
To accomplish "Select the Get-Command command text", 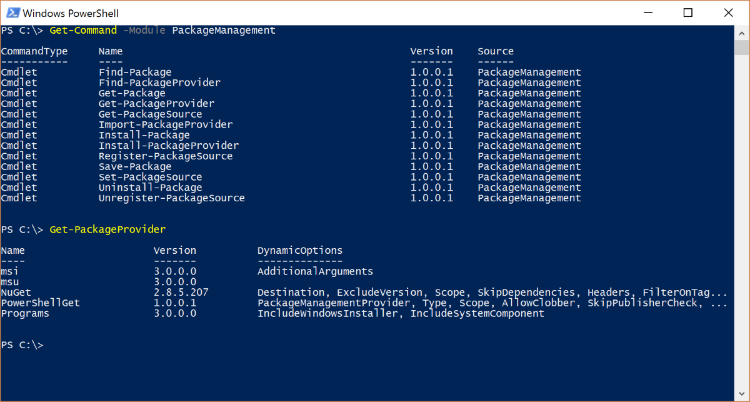I will [x=82, y=29].
